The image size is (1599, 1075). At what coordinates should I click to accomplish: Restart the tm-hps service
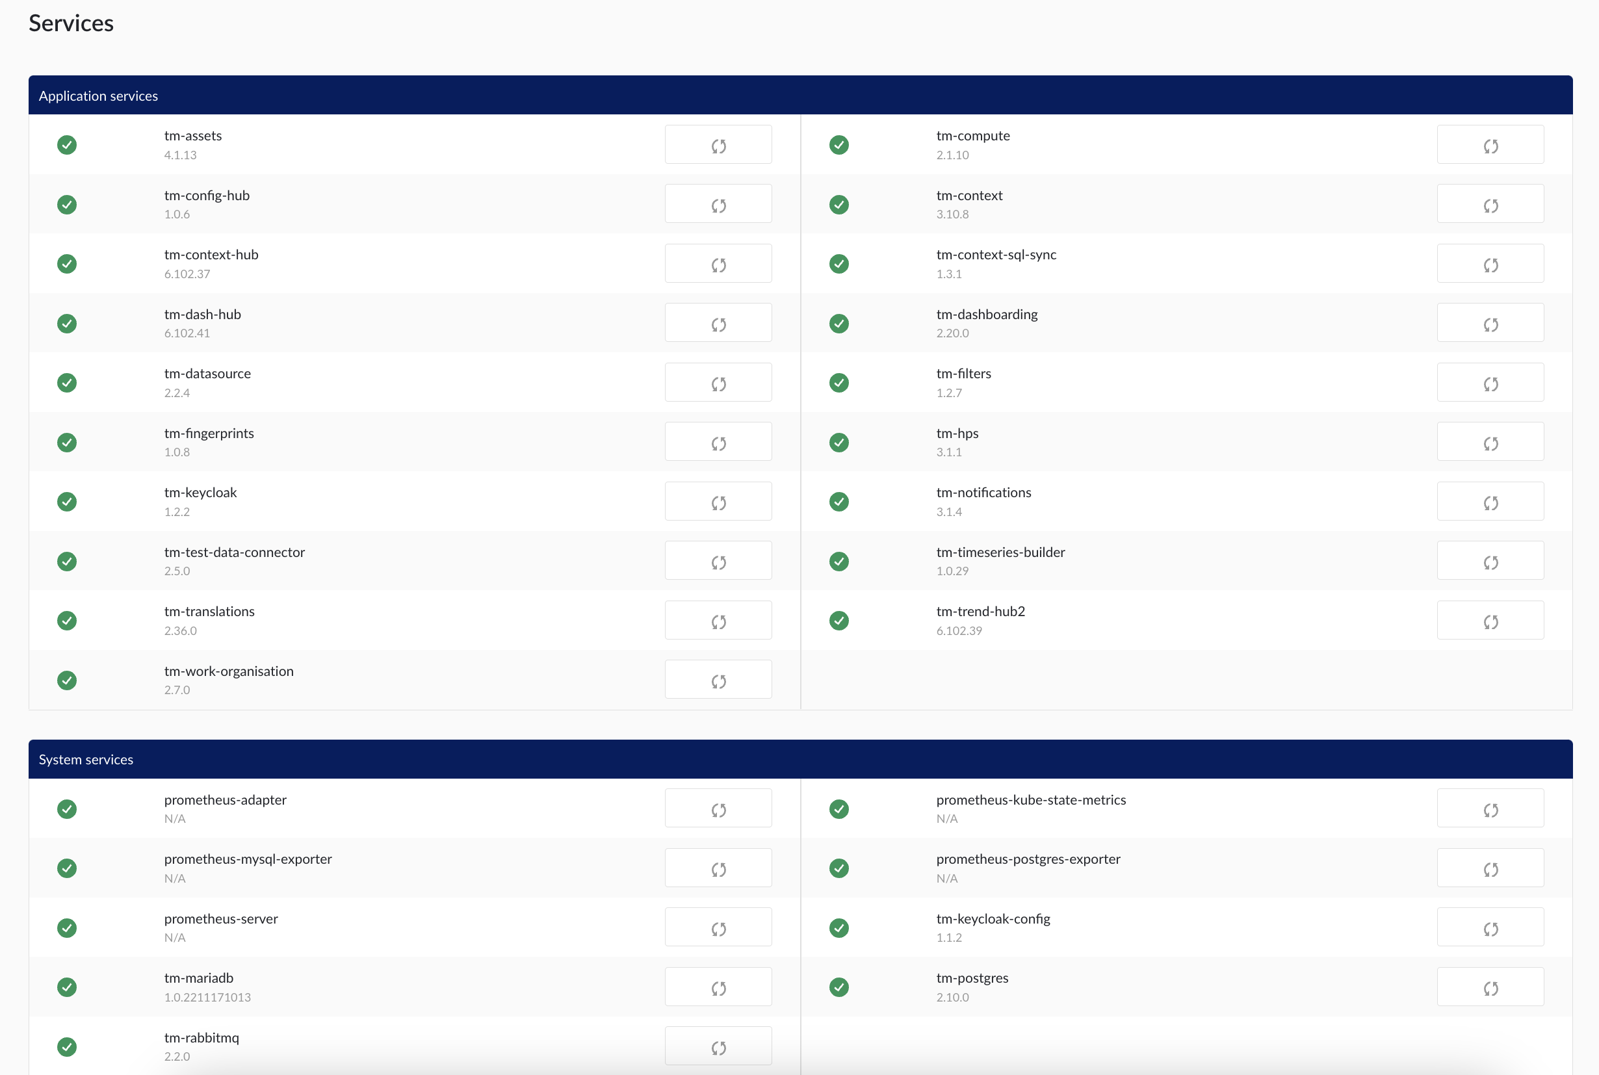pos(1490,441)
